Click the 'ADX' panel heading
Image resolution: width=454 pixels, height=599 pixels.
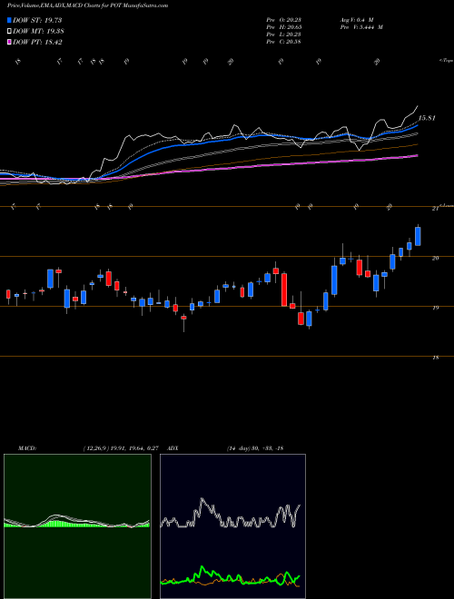tap(173, 448)
